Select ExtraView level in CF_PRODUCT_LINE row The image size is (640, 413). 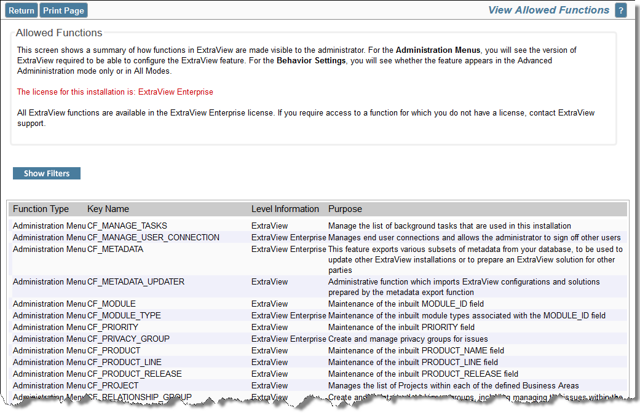pyautogui.click(x=269, y=362)
